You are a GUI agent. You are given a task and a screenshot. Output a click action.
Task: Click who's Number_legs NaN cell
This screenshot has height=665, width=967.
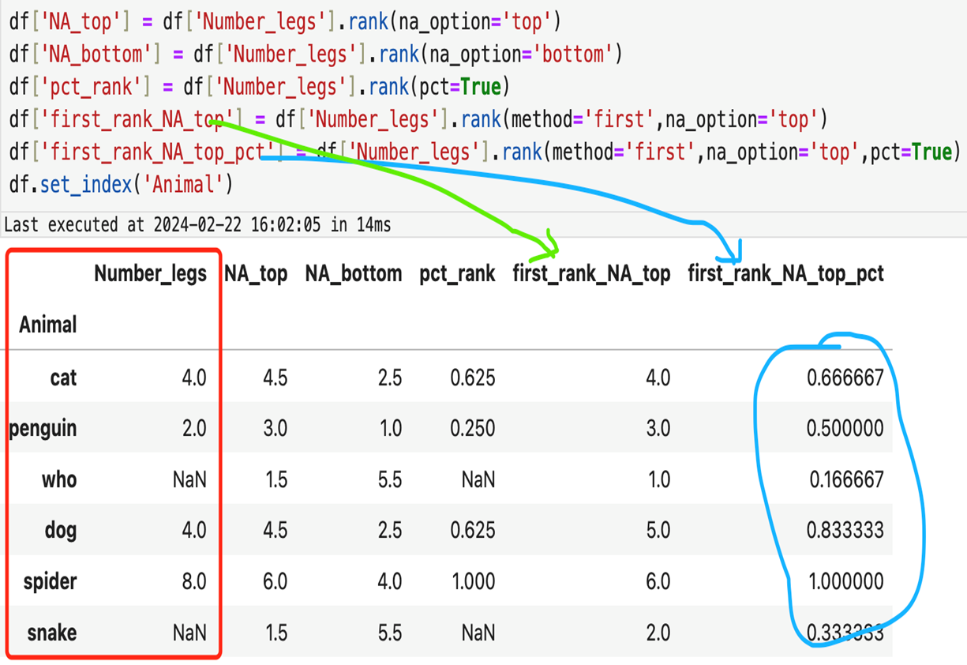coord(189,479)
